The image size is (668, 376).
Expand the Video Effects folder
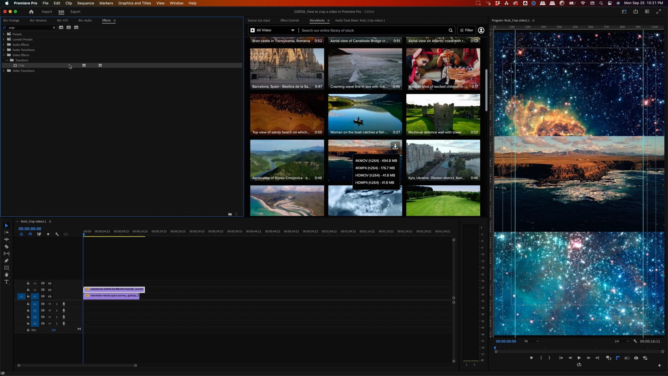point(4,55)
